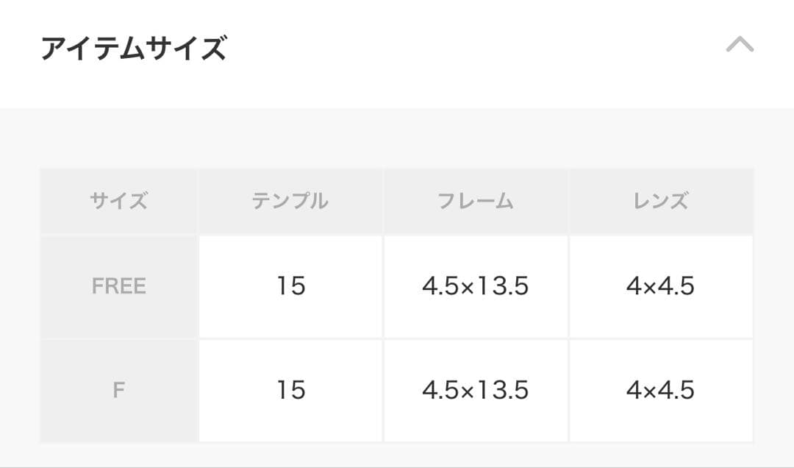The height and width of the screenshot is (468, 794).
Task: Select the テンプル column header
Action: click(290, 199)
